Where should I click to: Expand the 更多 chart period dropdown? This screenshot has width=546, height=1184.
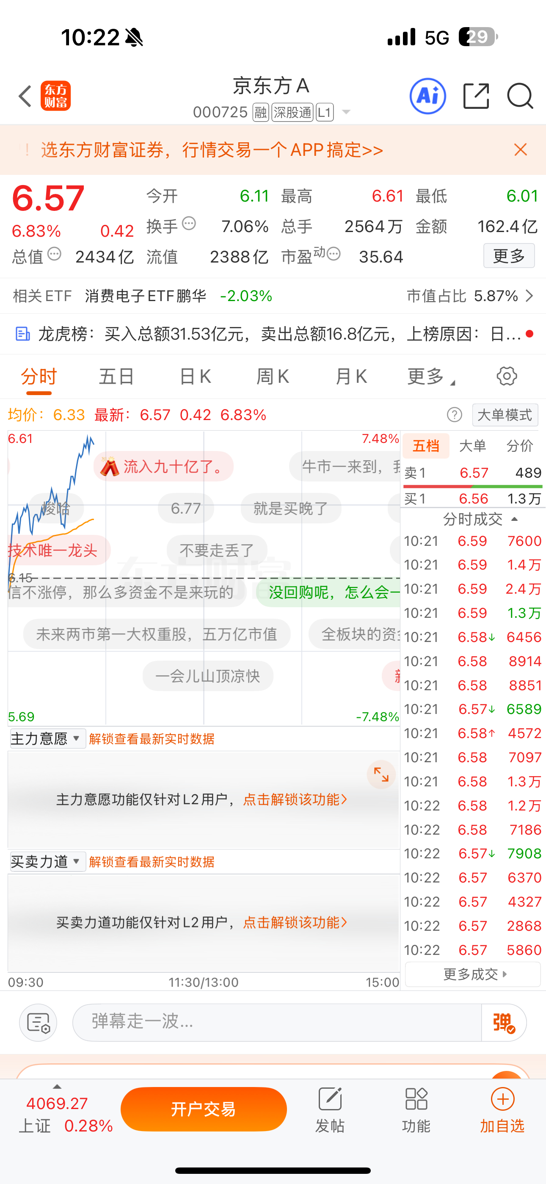tap(430, 376)
